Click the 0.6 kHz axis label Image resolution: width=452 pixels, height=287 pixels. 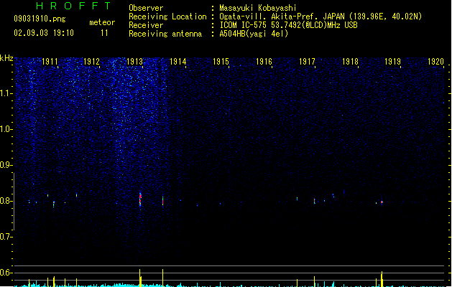pos(6,273)
